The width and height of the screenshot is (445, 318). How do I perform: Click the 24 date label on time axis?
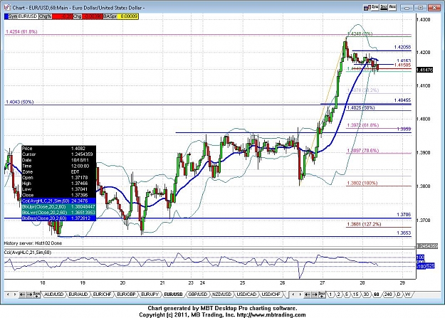(202, 283)
